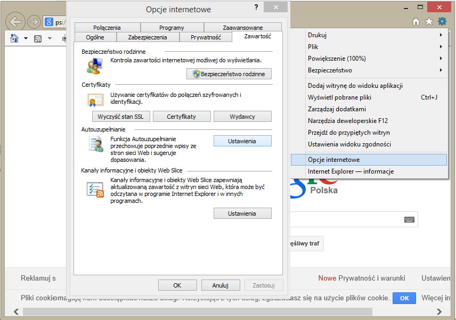Switch to the Połączenia tab
Image resolution: width=456 pixels, height=320 pixels.
point(107,28)
